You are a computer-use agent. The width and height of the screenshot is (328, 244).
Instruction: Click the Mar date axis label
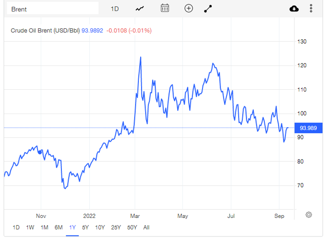135,216
